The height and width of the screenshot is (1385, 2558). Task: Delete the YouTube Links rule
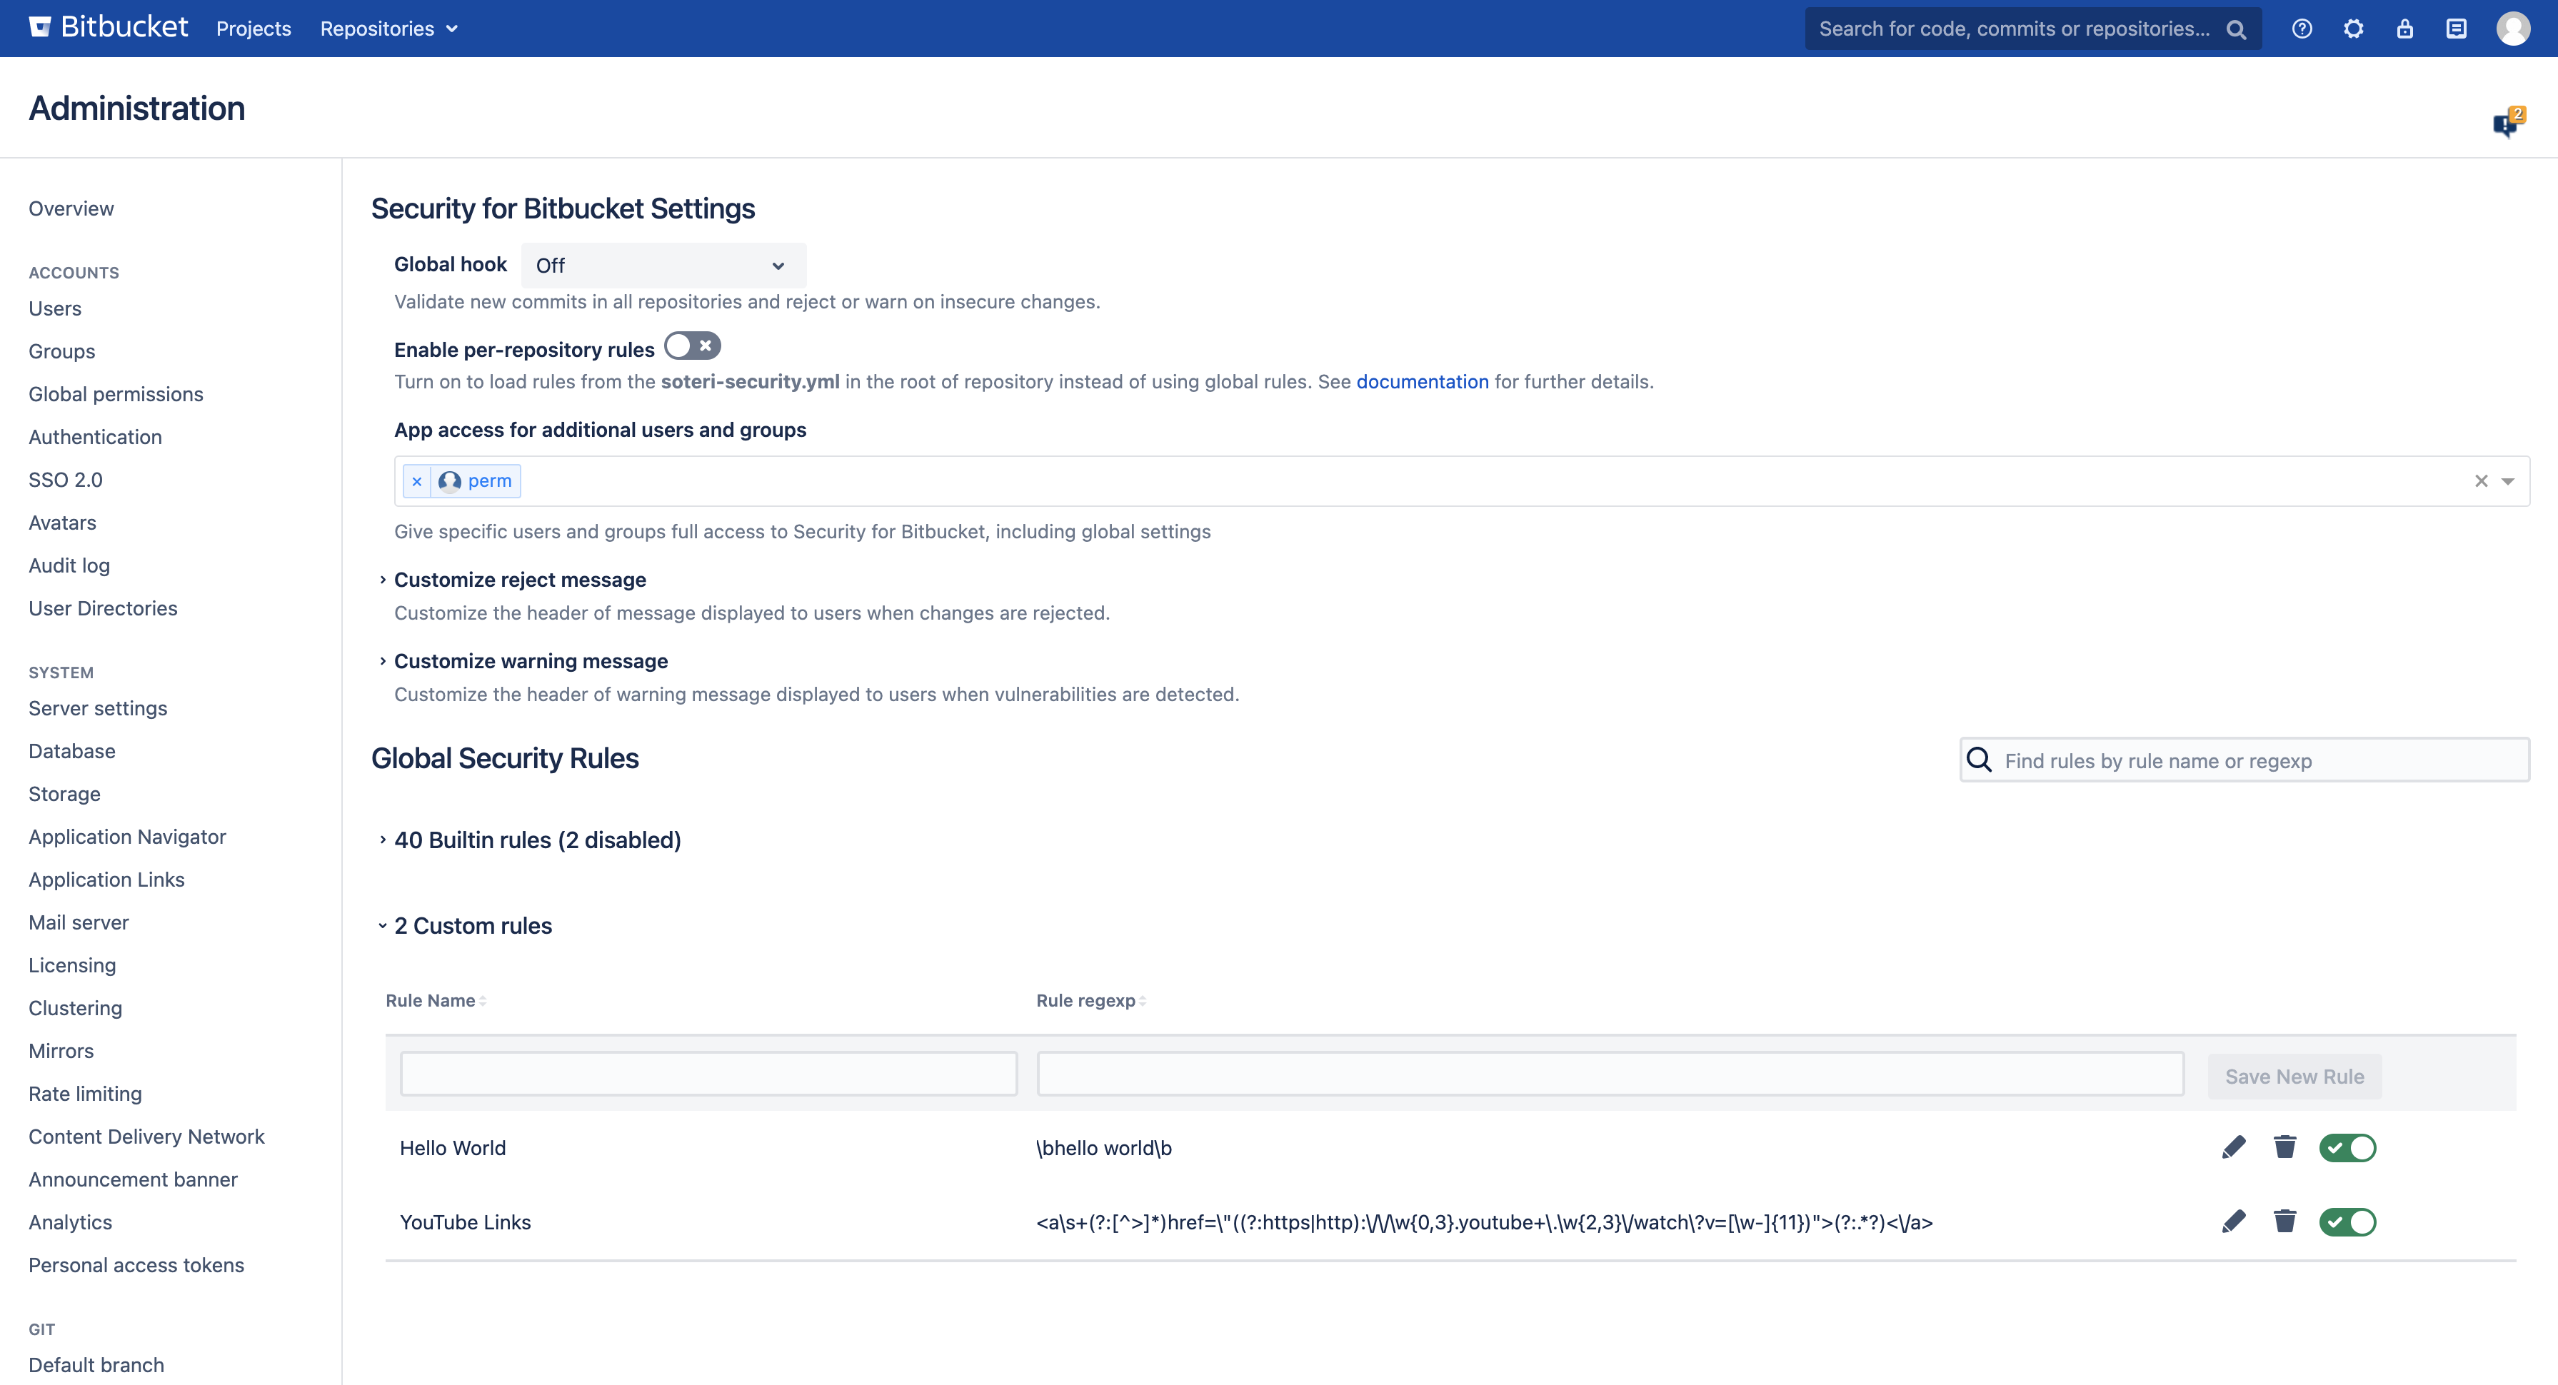coord(2285,1222)
